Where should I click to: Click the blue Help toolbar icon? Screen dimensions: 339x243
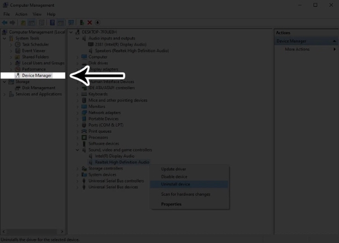[x=53, y=23]
